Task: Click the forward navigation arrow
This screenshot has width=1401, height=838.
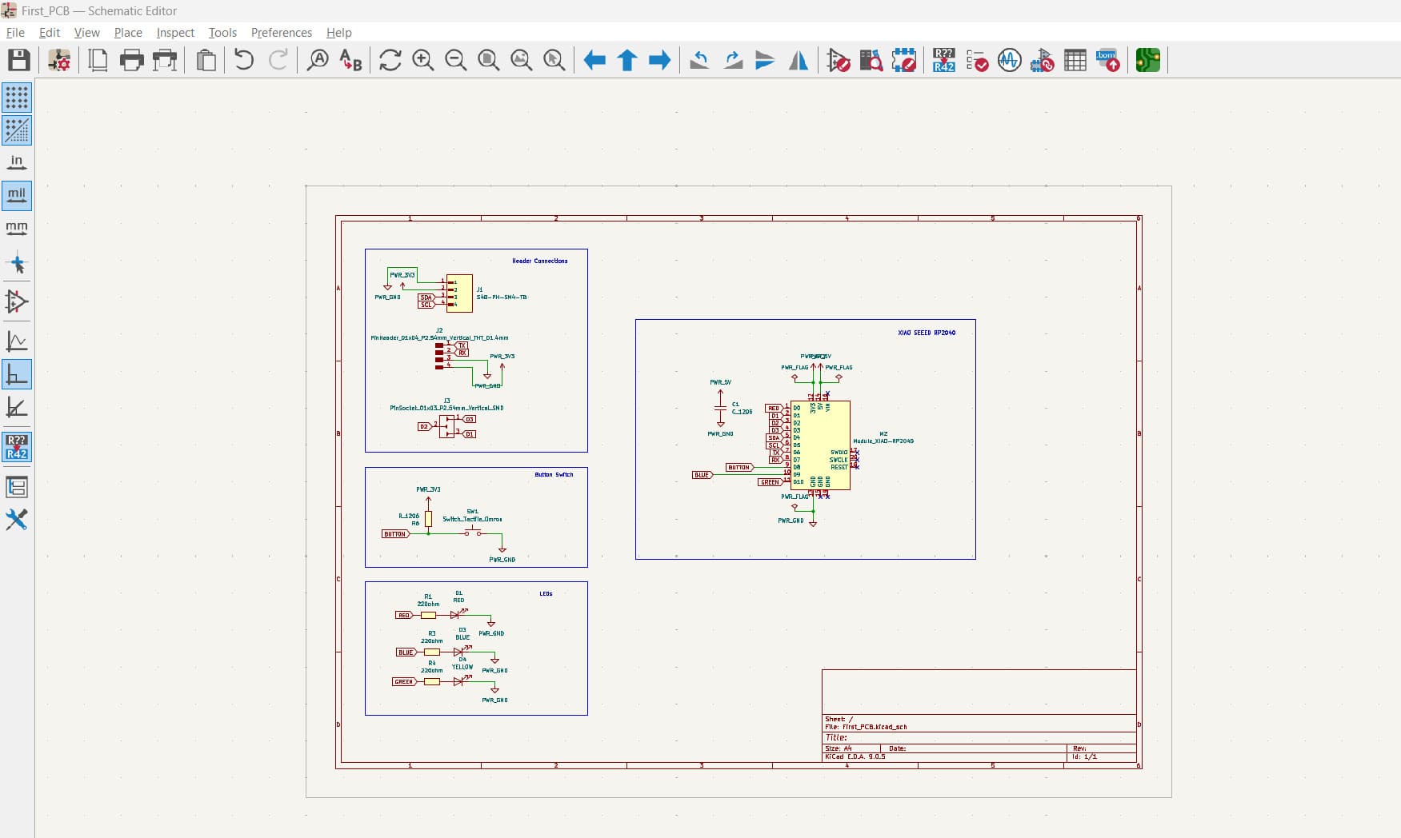Action: (659, 60)
